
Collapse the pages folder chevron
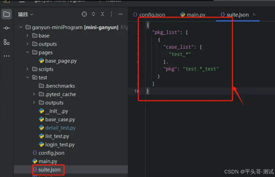(27, 52)
